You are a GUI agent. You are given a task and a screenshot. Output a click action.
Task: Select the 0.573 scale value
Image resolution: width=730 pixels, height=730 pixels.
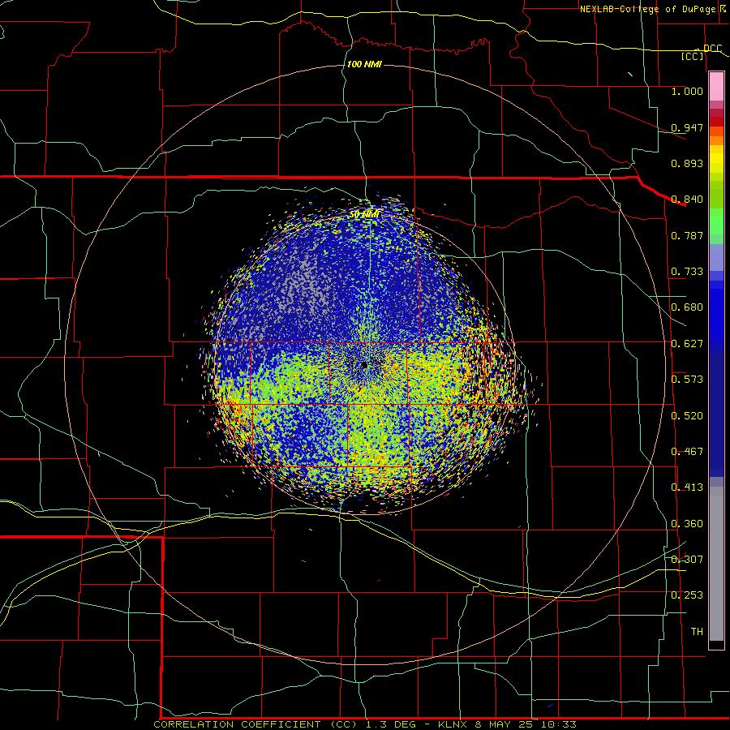(687, 380)
